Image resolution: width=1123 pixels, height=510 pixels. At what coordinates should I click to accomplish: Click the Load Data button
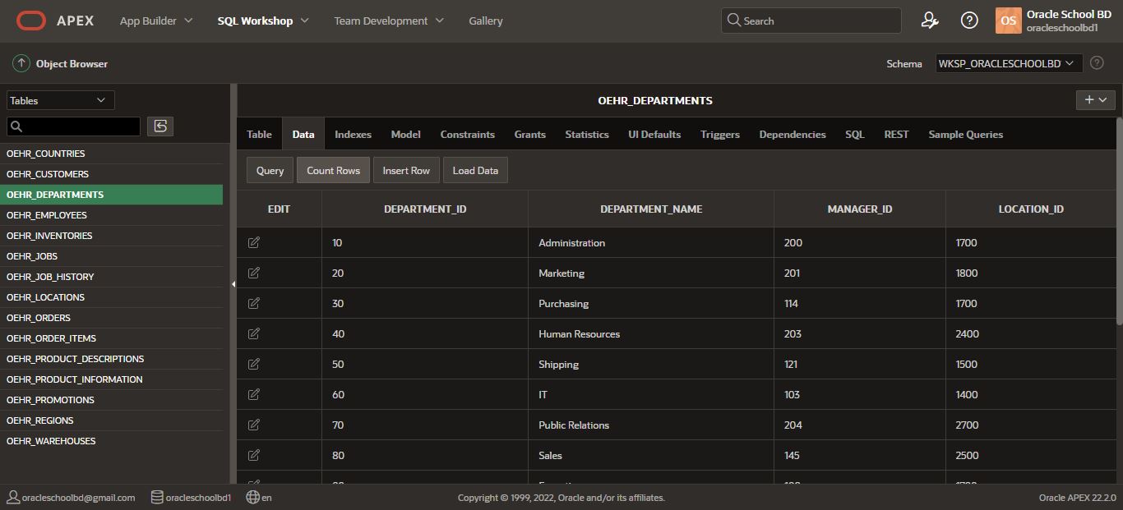tap(475, 170)
